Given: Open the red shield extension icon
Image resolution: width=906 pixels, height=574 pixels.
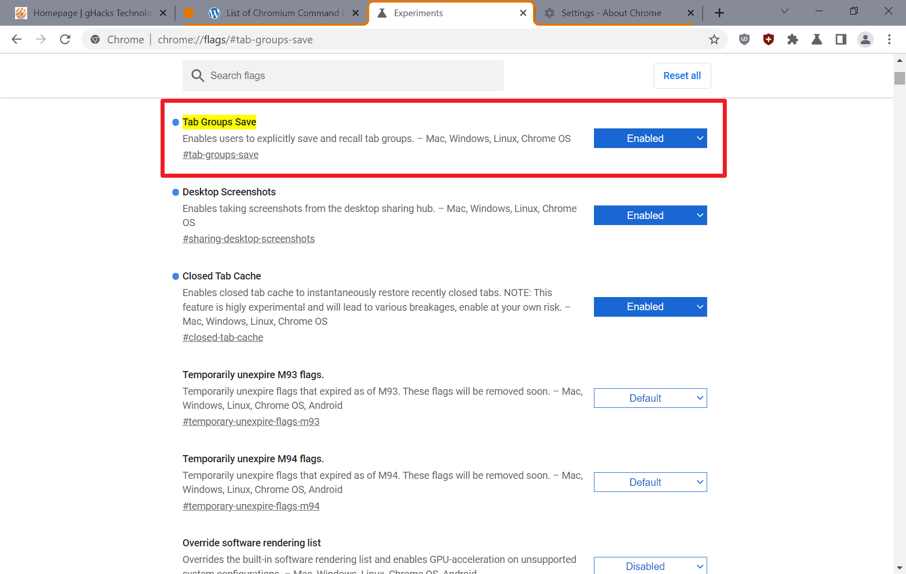Looking at the screenshot, I should (x=769, y=39).
